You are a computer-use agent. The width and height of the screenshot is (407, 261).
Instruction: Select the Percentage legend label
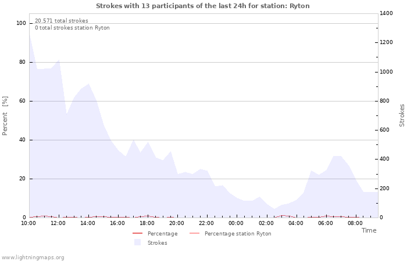(162, 234)
